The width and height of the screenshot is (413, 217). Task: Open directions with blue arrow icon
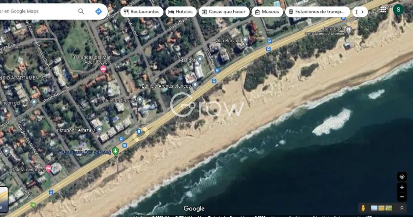click(x=98, y=11)
